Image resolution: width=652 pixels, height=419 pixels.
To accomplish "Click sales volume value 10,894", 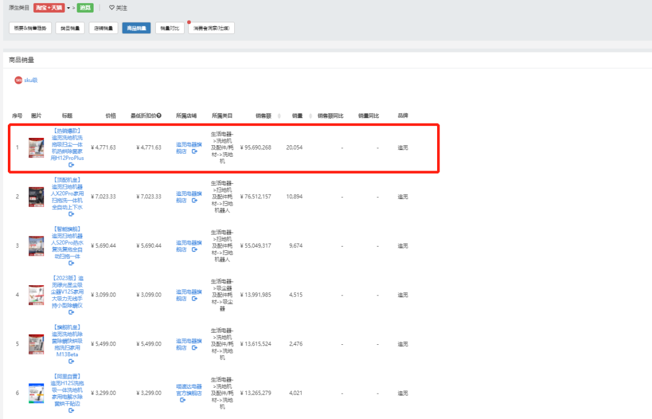I will coord(295,197).
